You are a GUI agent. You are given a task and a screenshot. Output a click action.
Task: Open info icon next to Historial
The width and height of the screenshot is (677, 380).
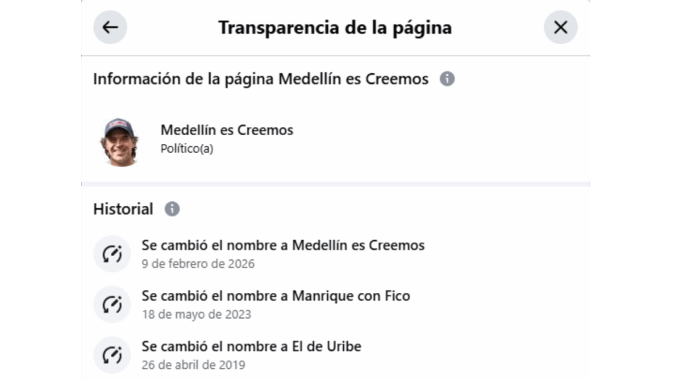click(x=172, y=209)
